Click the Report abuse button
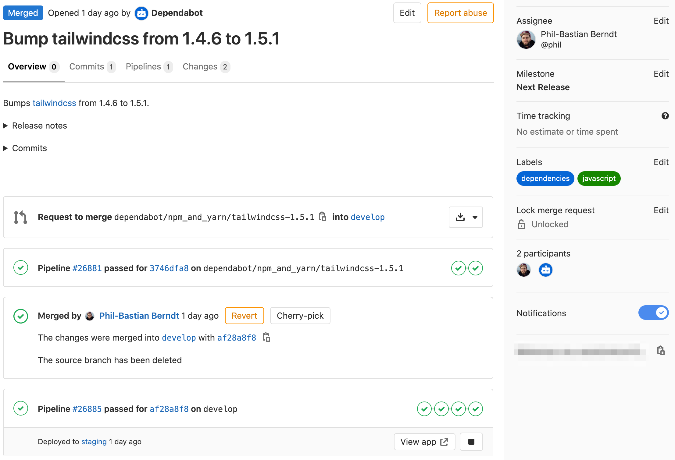 point(460,13)
